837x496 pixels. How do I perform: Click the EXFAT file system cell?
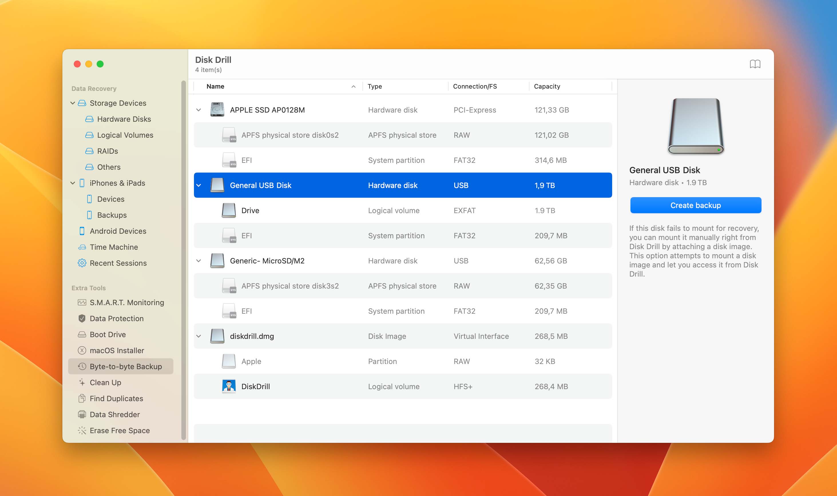[464, 211]
